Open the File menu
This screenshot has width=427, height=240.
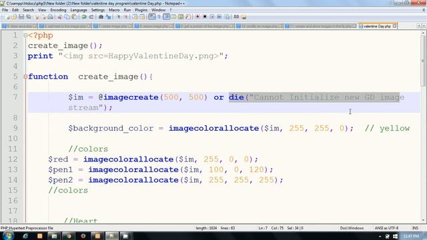click(x=5, y=10)
